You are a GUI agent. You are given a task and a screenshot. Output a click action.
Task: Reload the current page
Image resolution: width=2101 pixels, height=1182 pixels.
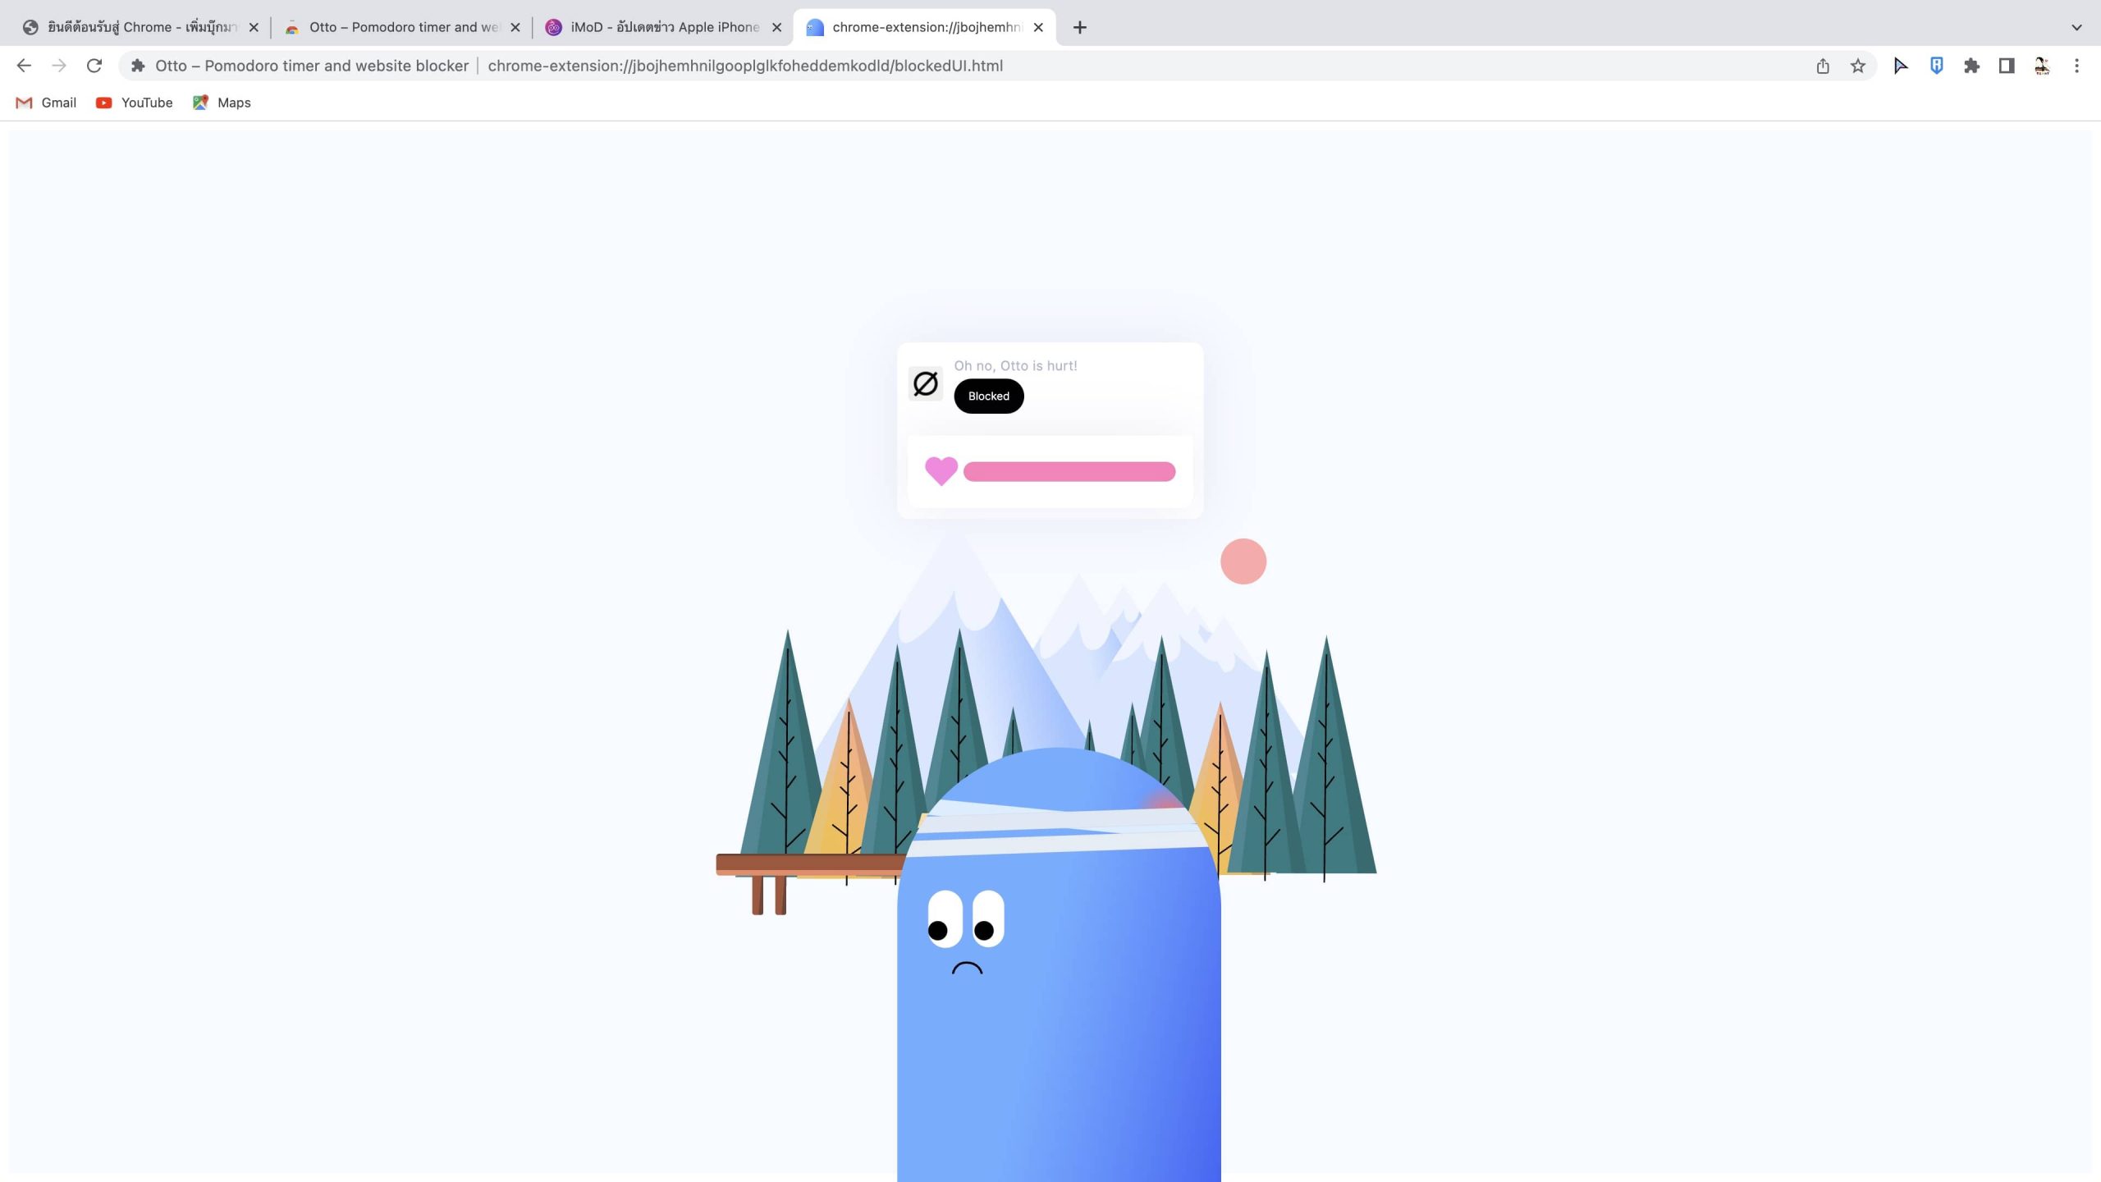click(94, 66)
